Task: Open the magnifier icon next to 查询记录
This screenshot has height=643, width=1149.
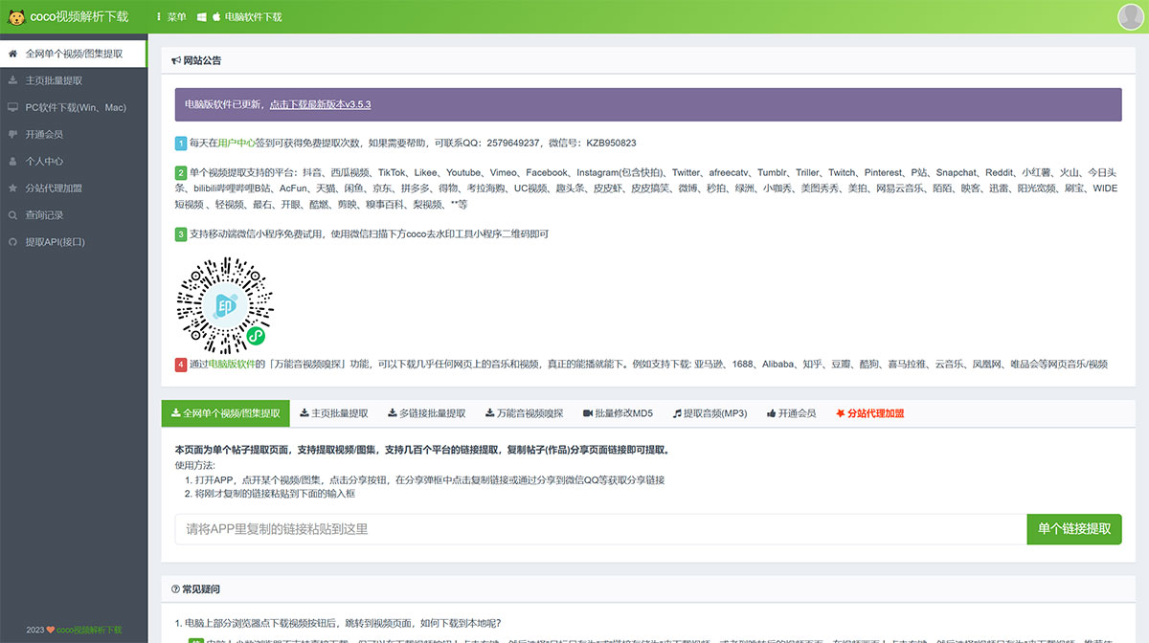Action: point(15,214)
